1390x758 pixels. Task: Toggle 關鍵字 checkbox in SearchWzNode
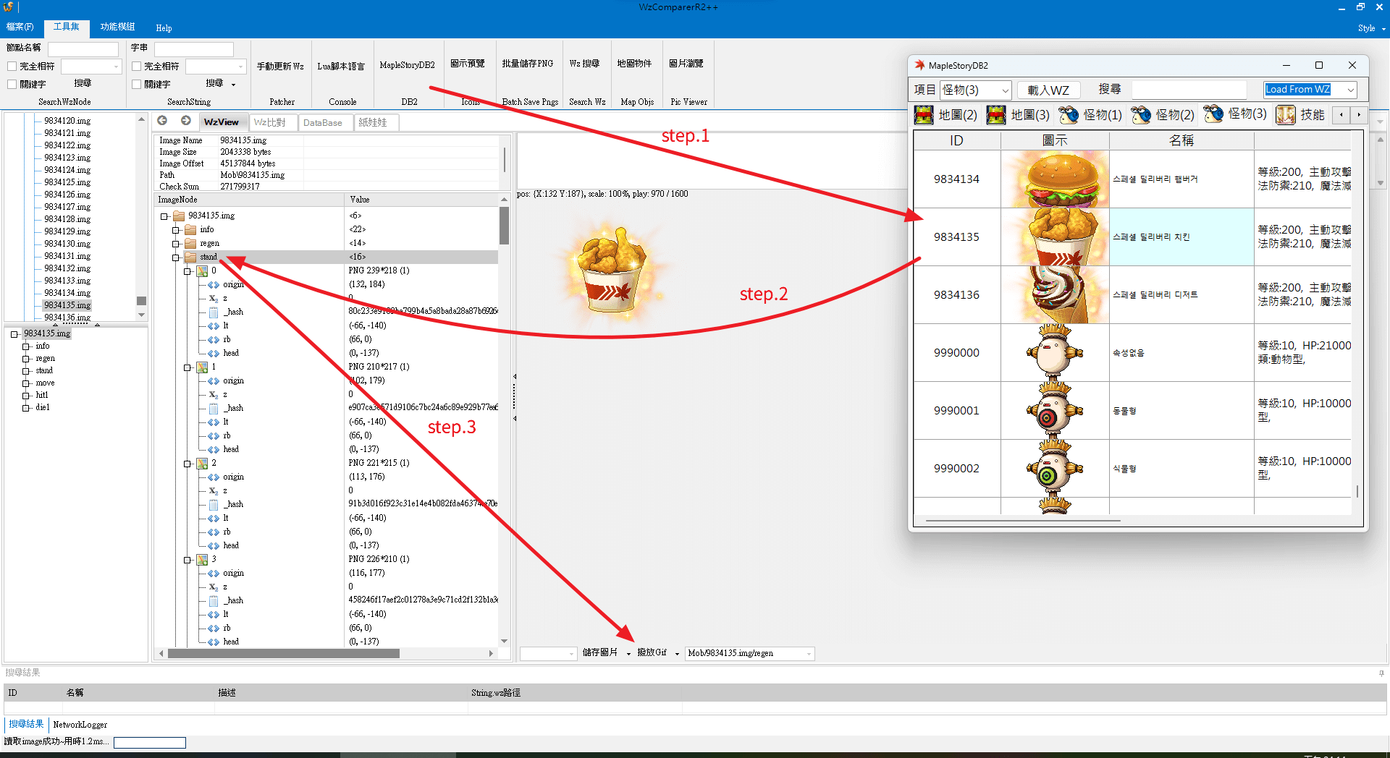[12, 84]
